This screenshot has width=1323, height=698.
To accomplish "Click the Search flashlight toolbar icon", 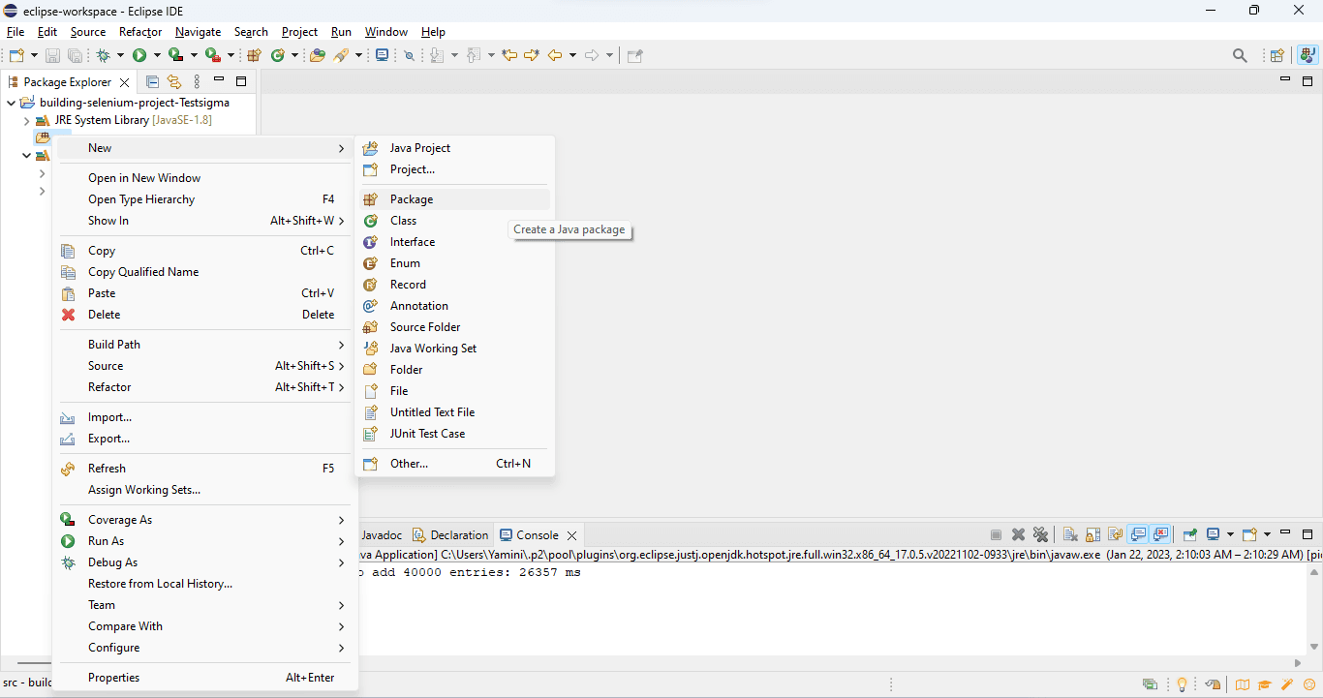I will (341, 55).
